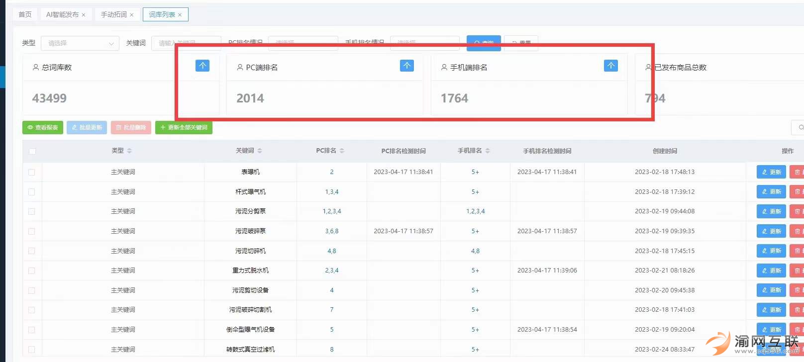
Task: Close the 词库列表 tab
Action: point(180,15)
